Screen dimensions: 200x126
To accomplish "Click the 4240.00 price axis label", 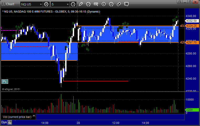I will (191, 79).
